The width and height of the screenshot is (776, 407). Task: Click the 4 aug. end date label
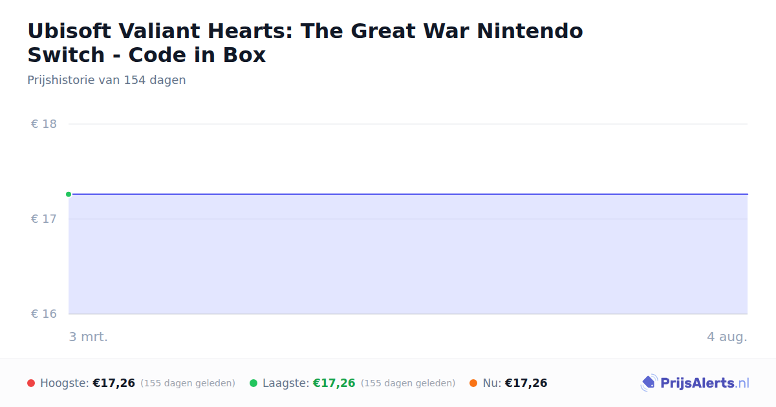tap(727, 337)
